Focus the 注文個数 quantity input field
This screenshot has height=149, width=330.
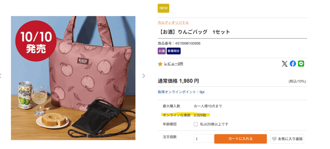pyautogui.click(x=204, y=139)
